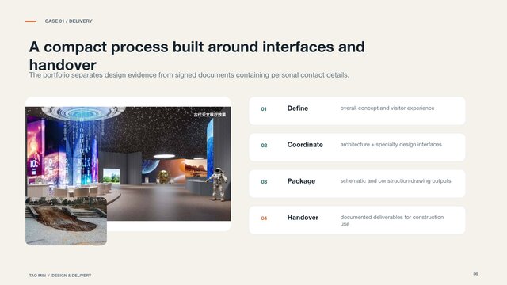Select the slide title 'A compact process built around interfaces and handover'
Image resolution: width=507 pixels, height=285 pixels.
click(197, 55)
